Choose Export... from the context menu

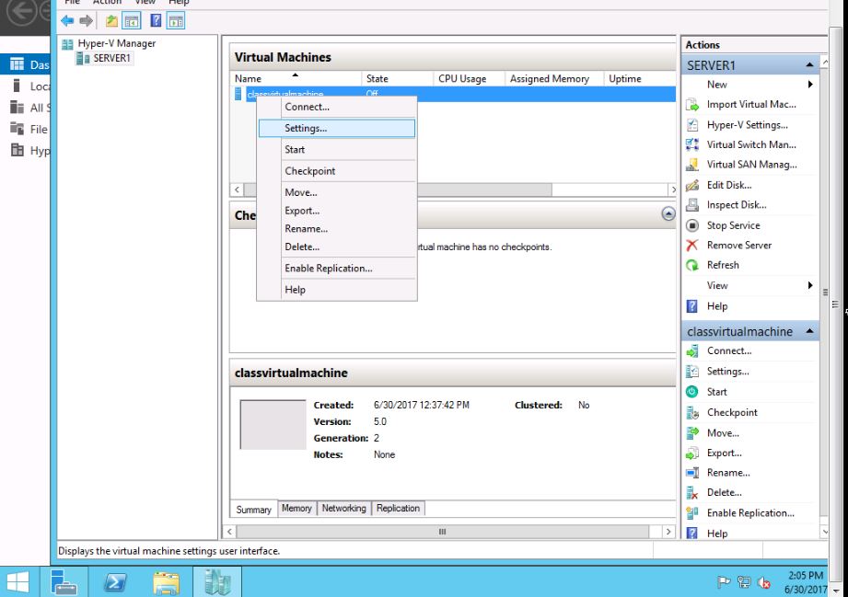click(x=337, y=211)
